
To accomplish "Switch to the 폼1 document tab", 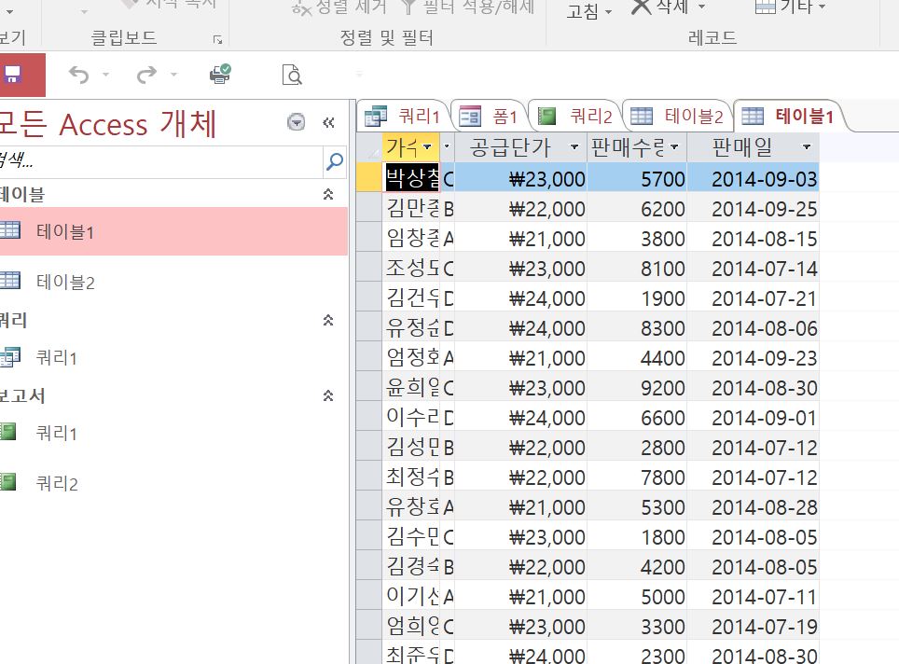I will pos(491,117).
